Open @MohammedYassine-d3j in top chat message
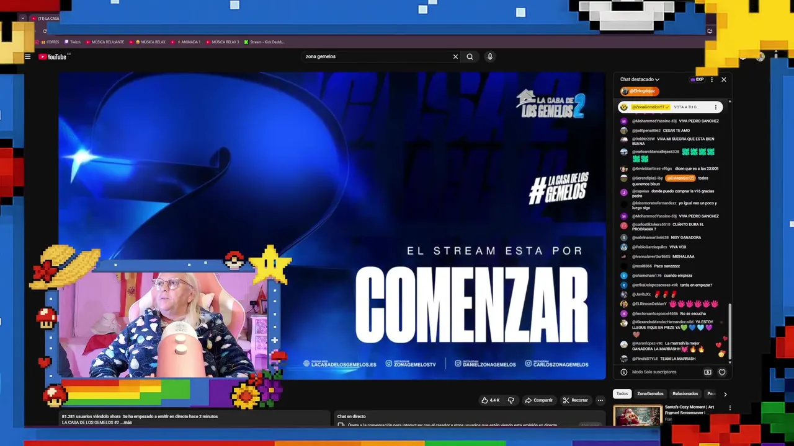The width and height of the screenshot is (794, 446). pos(654,121)
